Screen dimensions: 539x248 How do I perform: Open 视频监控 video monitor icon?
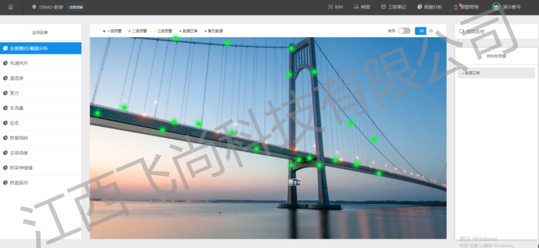pyautogui.click(x=462, y=31)
